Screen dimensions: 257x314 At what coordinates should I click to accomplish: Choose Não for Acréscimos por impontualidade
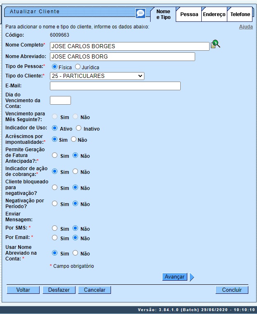coord(74,139)
